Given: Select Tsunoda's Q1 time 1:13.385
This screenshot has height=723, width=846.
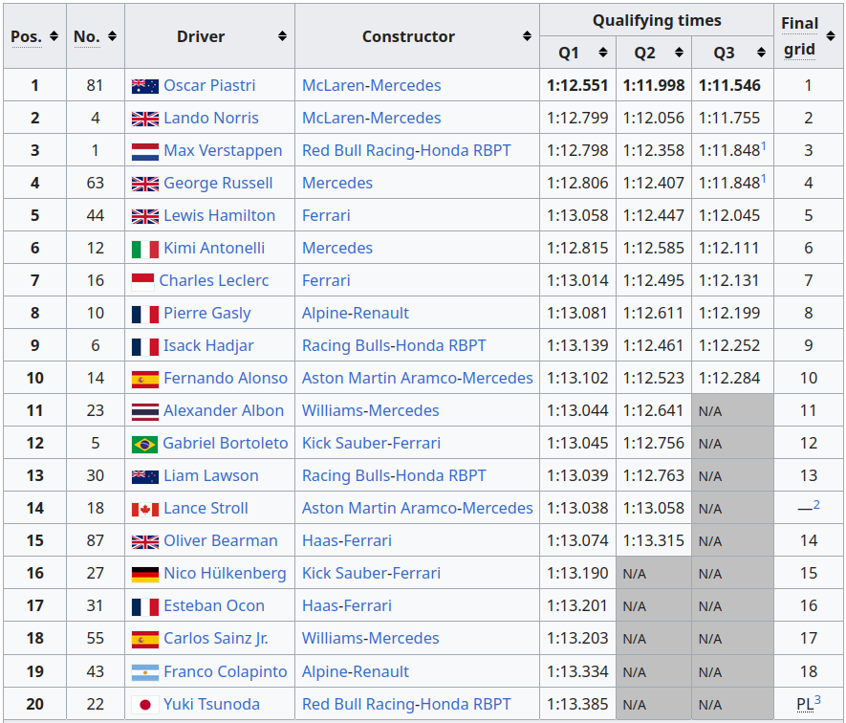Looking at the screenshot, I should point(577,704).
